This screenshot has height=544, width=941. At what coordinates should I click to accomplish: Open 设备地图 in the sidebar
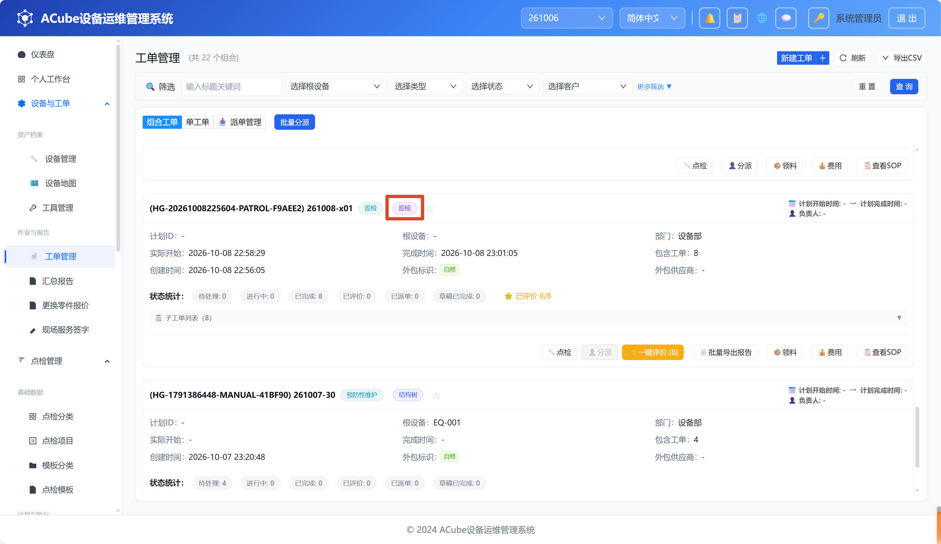point(60,183)
